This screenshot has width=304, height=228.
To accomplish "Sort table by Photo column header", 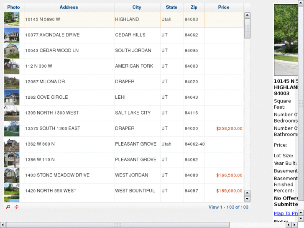I will click(x=13, y=7).
